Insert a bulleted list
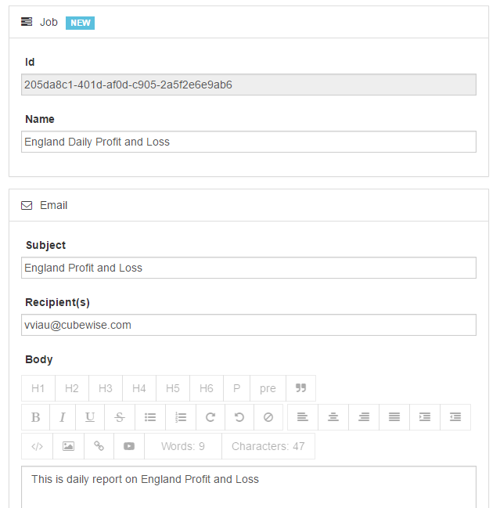This screenshot has width=500, height=508. 151,417
